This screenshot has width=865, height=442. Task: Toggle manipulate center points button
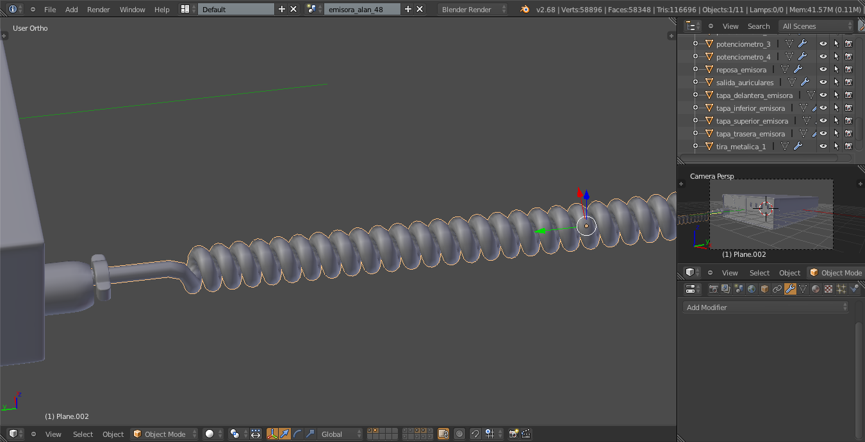coord(256,434)
